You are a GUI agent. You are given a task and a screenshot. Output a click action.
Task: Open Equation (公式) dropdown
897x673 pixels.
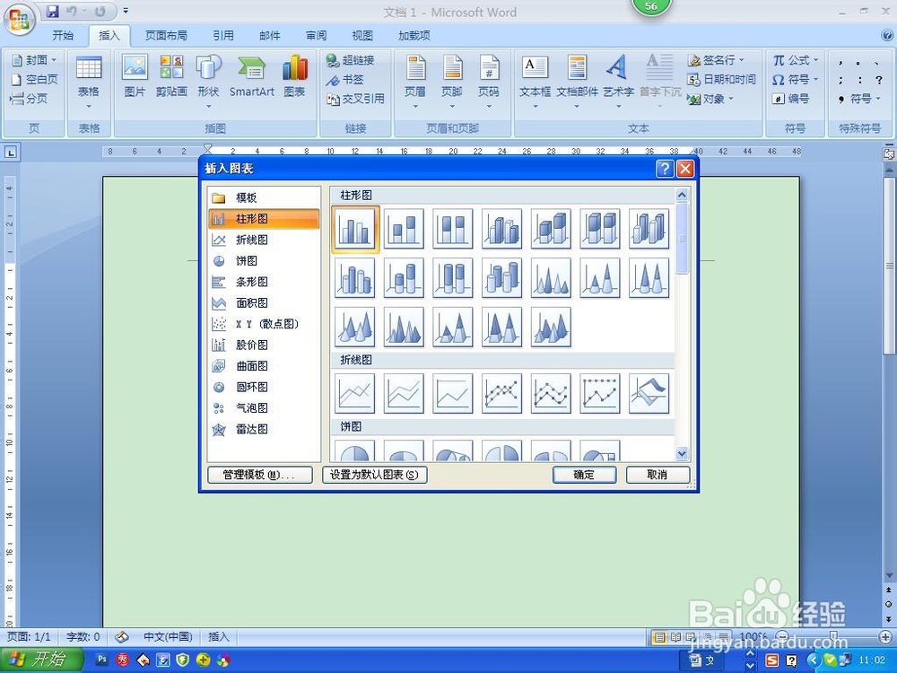[x=796, y=60]
